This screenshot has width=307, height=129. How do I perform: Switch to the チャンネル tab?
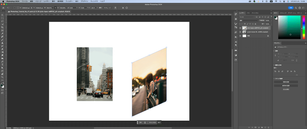pos(255,13)
